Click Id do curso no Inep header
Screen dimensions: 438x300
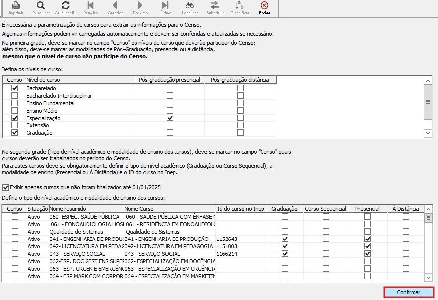[241, 209]
